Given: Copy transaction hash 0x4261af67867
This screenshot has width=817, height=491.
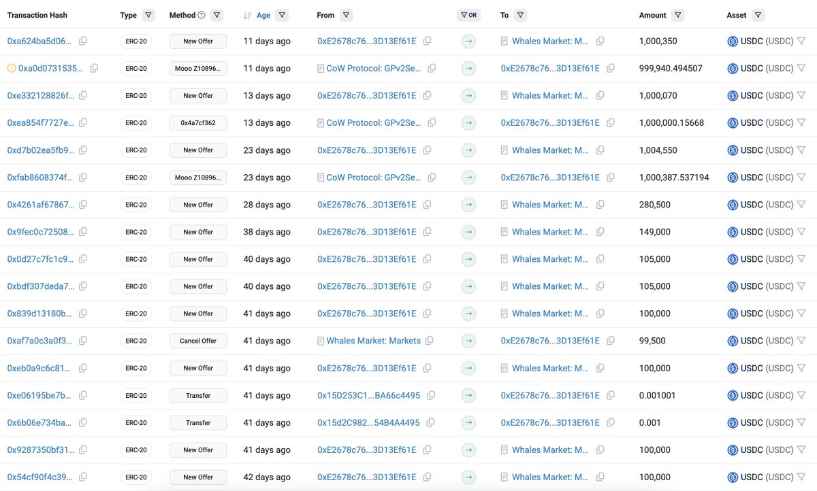Looking at the screenshot, I should (83, 205).
